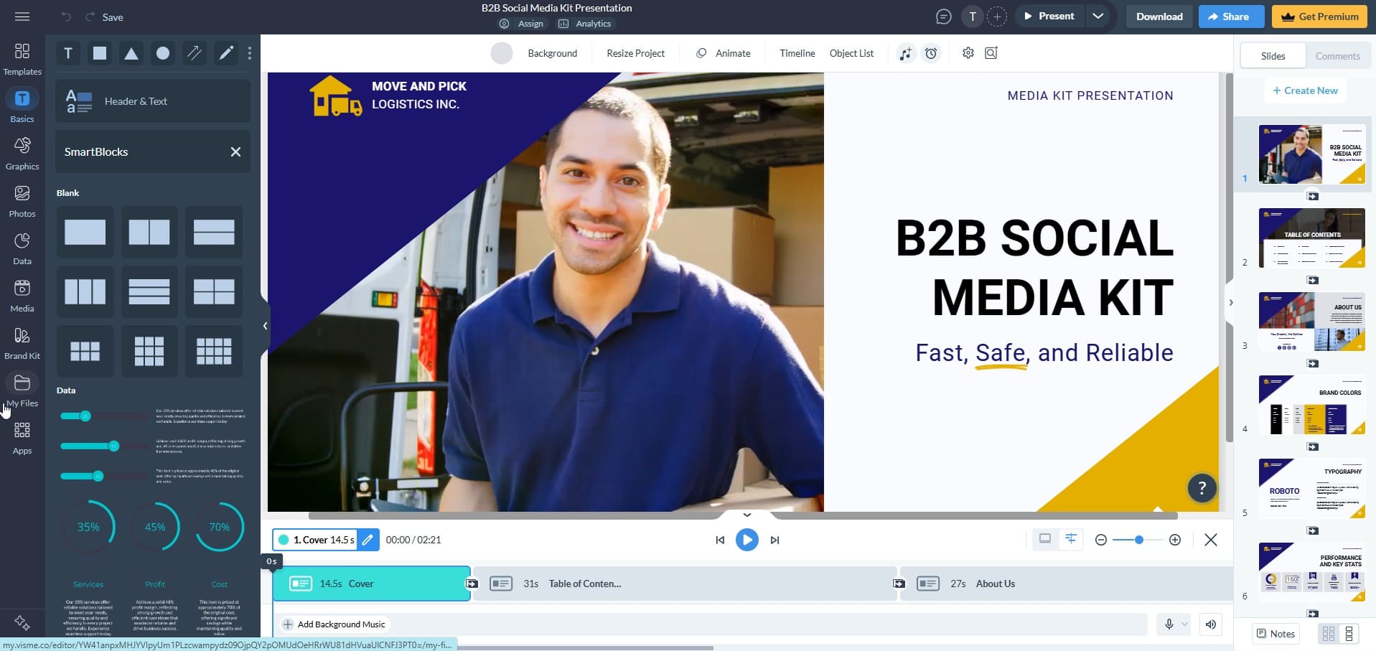1376x651 pixels.
Task: Click the undo arrow icon
Action: coord(66,17)
